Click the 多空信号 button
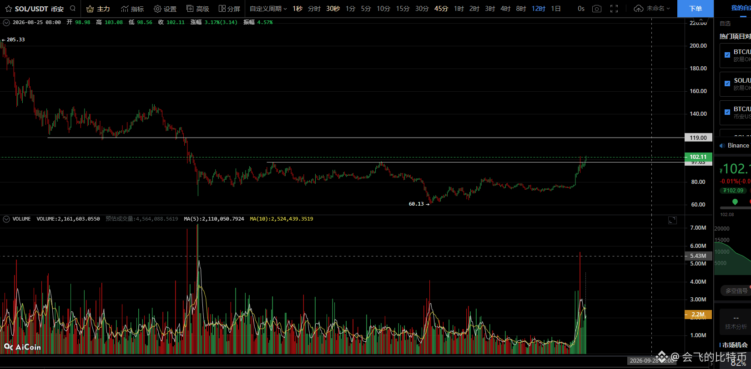 pyautogui.click(x=736, y=291)
